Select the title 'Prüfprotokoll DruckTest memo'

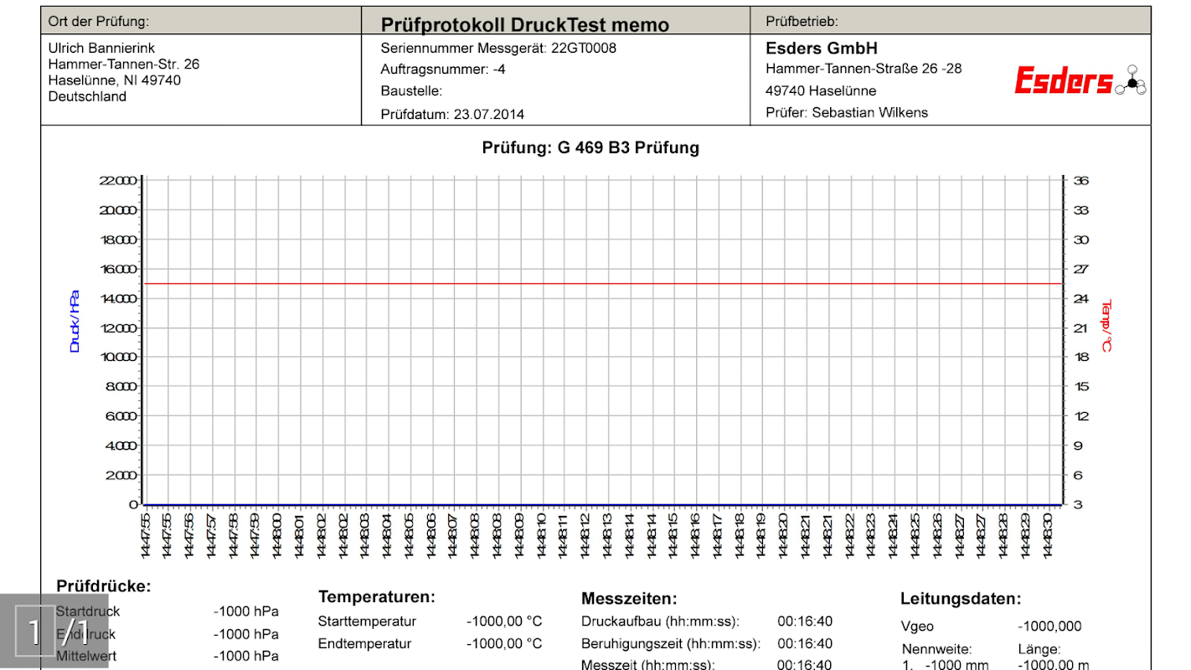(x=525, y=25)
